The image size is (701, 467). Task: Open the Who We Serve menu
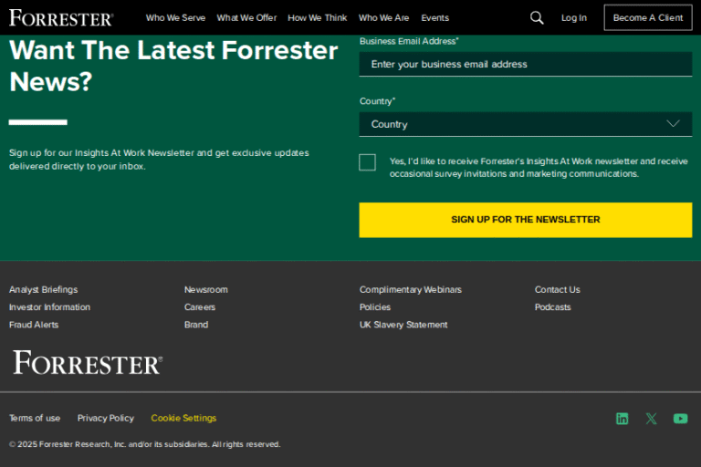175,17
